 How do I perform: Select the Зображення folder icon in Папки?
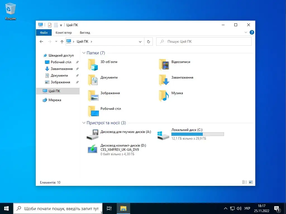[x=93, y=96]
